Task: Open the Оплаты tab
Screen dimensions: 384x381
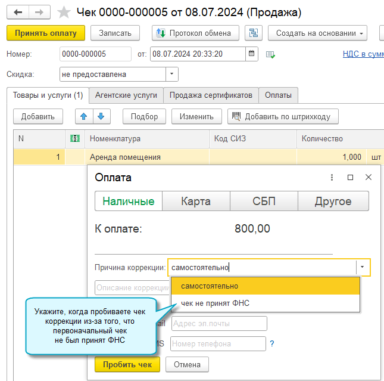Action: 278,95
